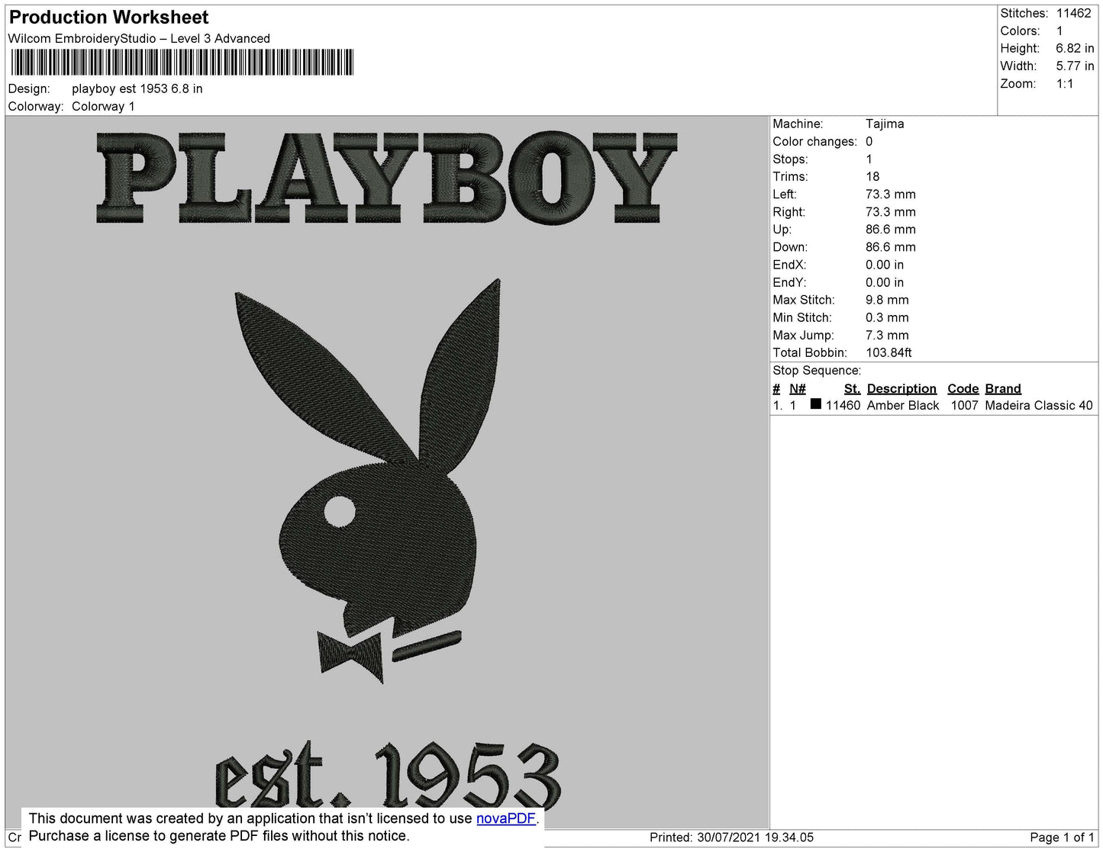Image resolution: width=1103 pixels, height=852 pixels.
Task: Click the 'Color changes:' label
Action: tap(814, 141)
